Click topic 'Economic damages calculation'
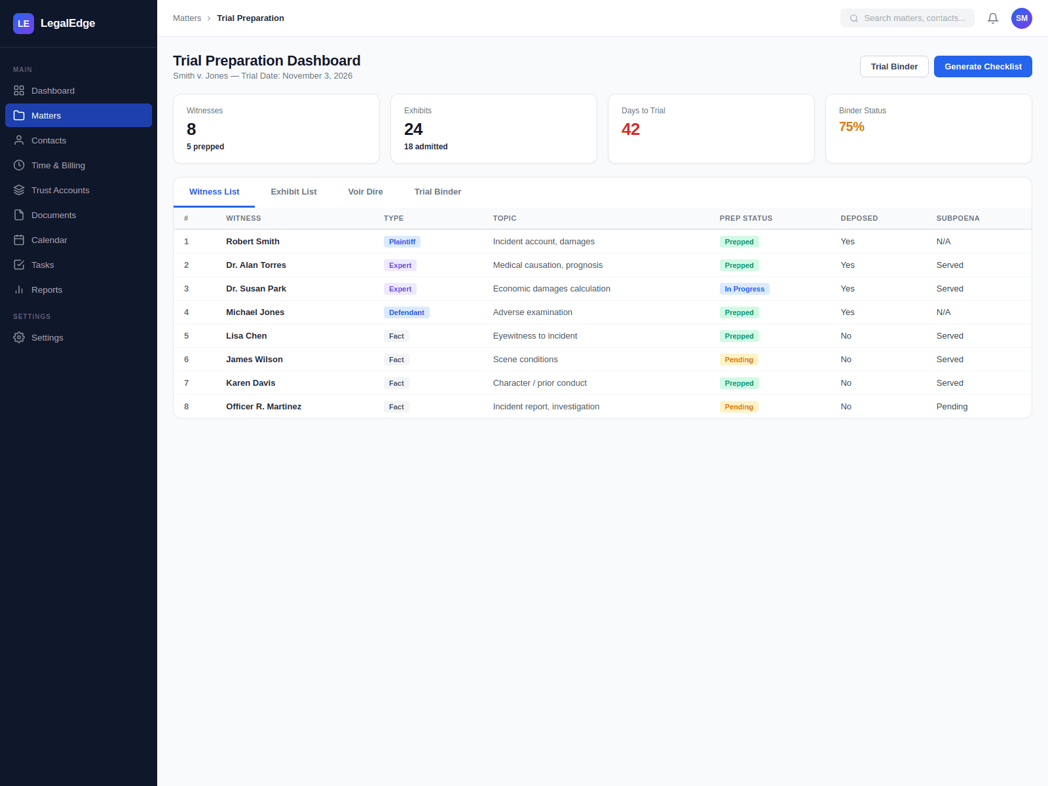The width and height of the screenshot is (1048, 786). tap(552, 289)
